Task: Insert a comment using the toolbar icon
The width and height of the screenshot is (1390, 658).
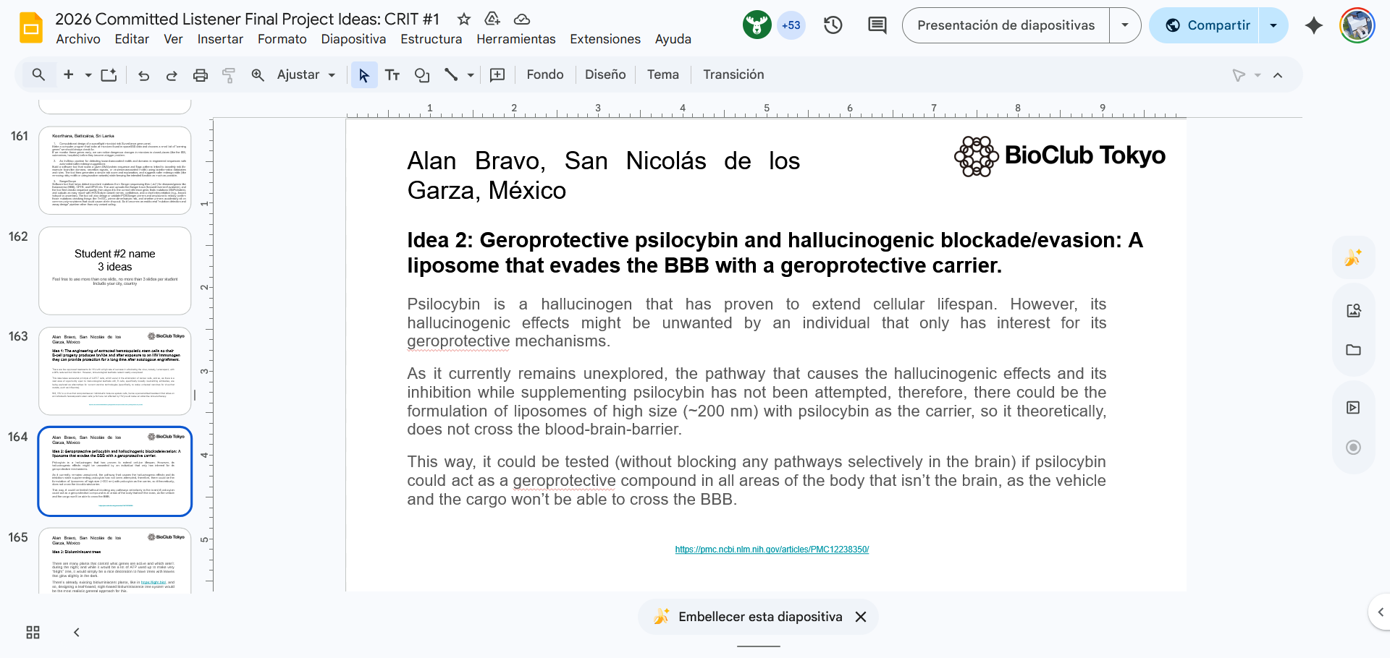Action: pyautogui.click(x=497, y=74)
